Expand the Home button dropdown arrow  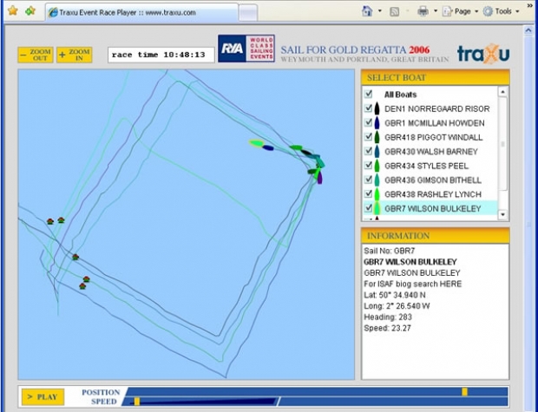[x=379, y=11]
